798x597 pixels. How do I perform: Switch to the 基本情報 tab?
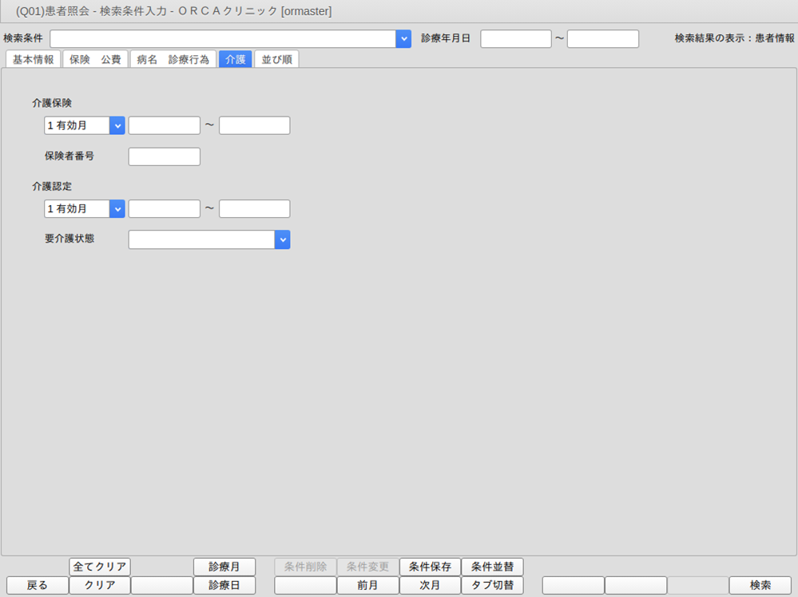point(34,59)
